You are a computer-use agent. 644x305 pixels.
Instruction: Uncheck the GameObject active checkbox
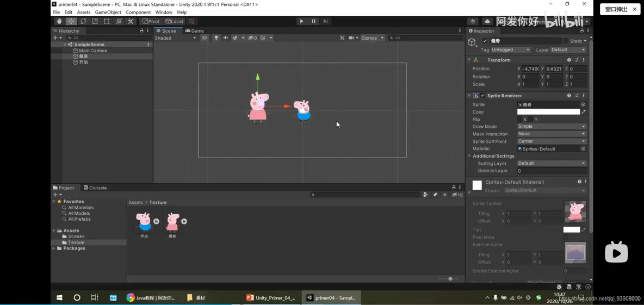pyautogui.click(x=485, y=41)
